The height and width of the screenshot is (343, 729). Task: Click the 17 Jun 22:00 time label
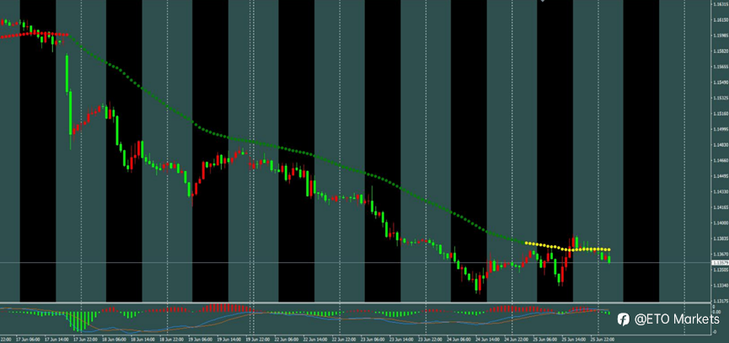click(84, 340)
